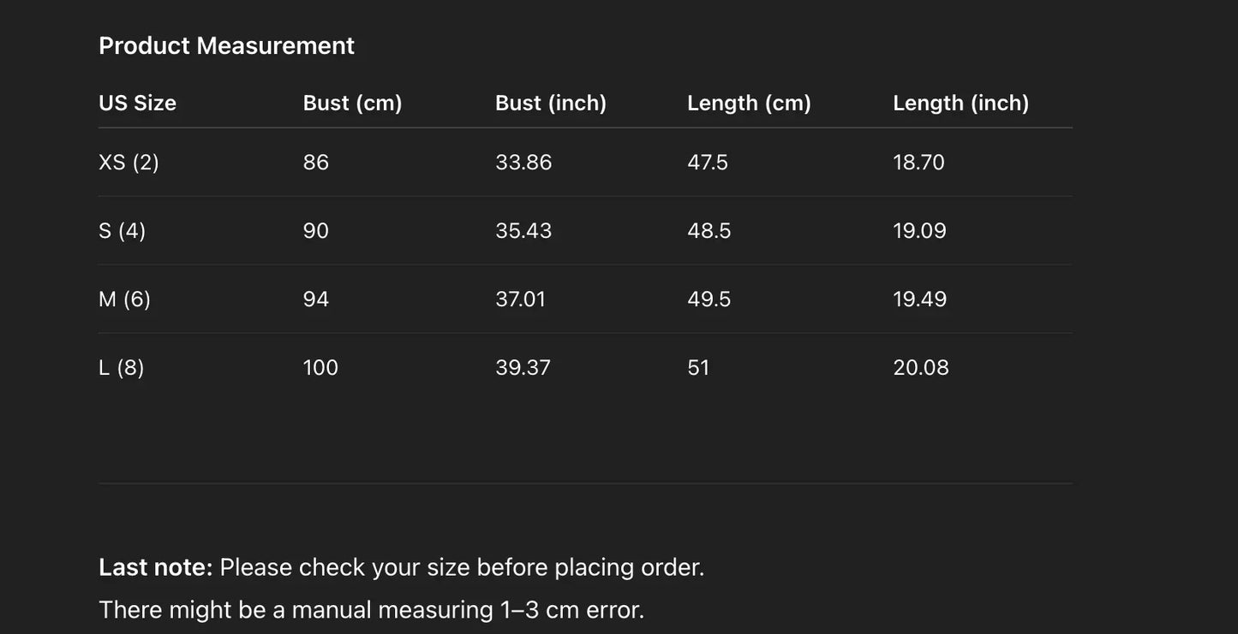Screen dimensions: 1238x634
Task: Select the US Size column header
Action: 137,103
